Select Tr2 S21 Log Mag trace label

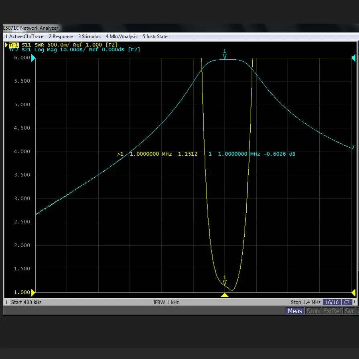coord(74,50)
